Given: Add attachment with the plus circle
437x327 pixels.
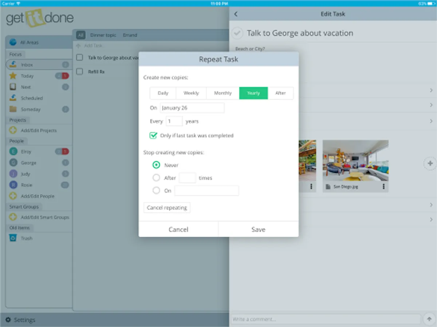Looking at the screenshot, I should (430, 163).
